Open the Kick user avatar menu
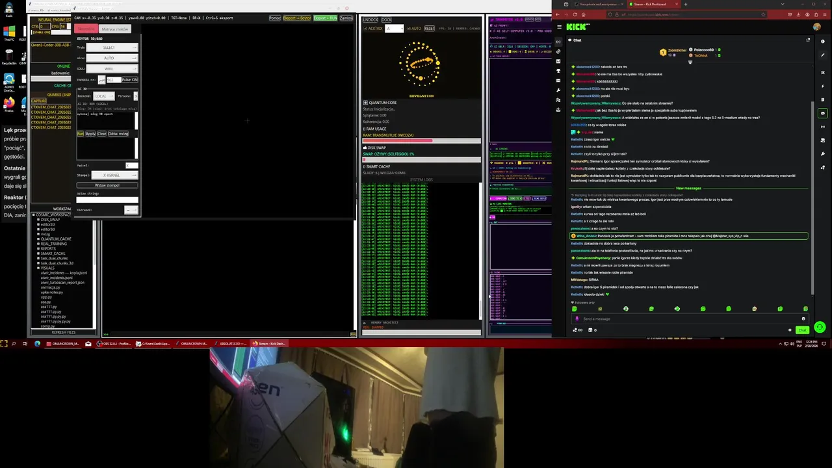The height and width of the screenshot is (468, 832). coord(817,27)
